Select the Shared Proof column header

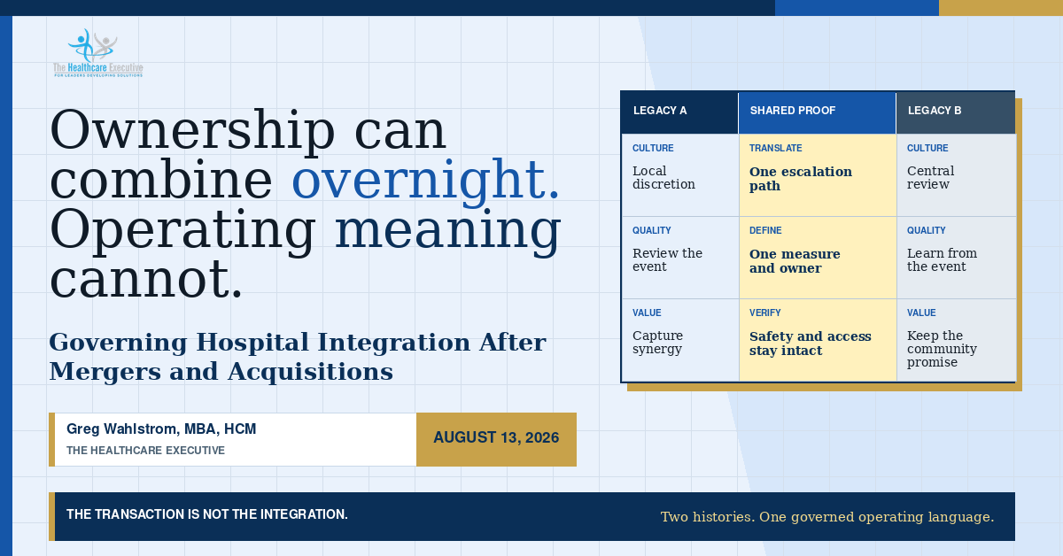pyautogui.click(x=818, y=112)
